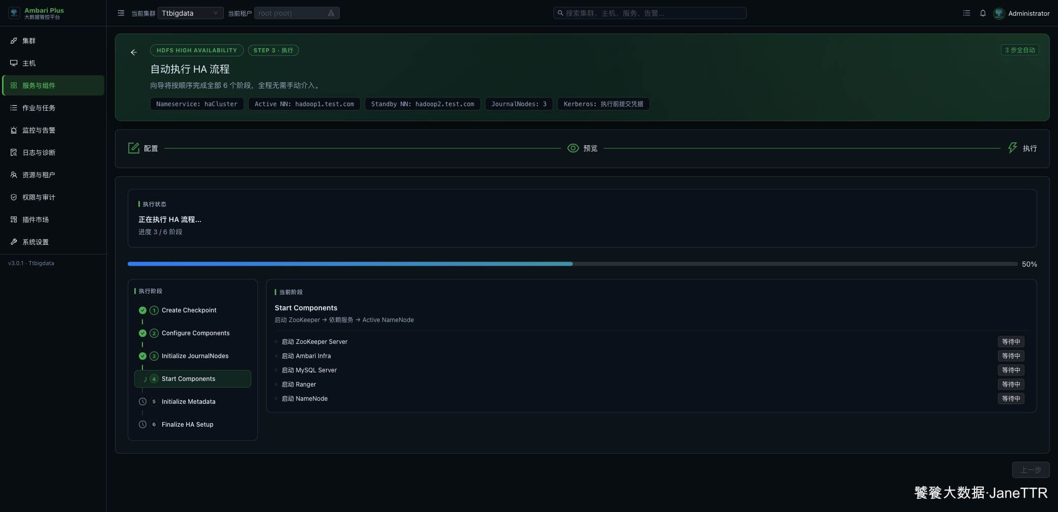This screenshot has height=512, width=1058.
Task: Click the spinner icon on Start Components
Action: click(144, 379)
